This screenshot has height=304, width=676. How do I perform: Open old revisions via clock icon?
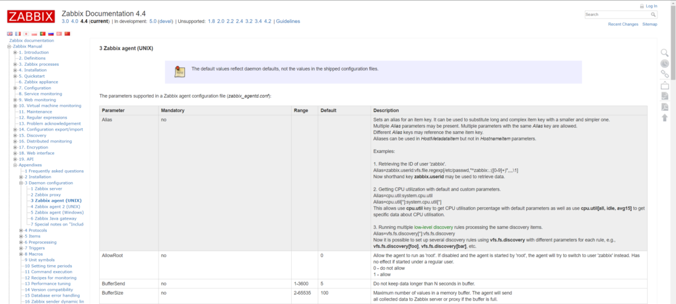(665, 63)
